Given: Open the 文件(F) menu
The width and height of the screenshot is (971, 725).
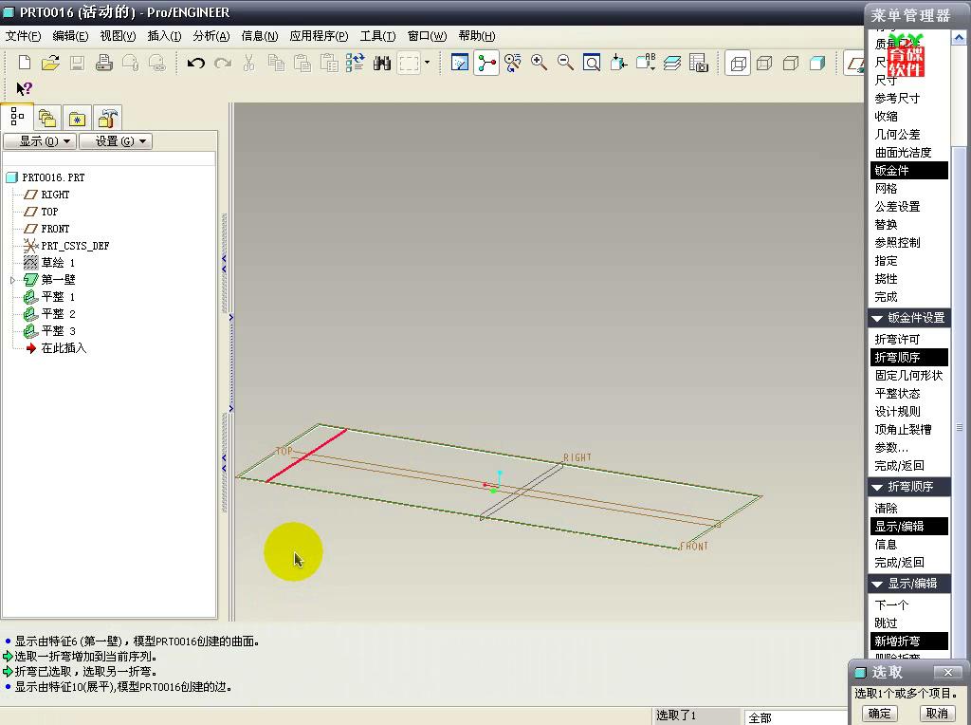Looking at the screenshot, I should [24, 36].
